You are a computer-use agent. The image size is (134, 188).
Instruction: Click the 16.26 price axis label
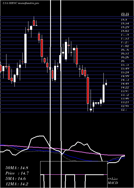click(x=125, y=57)
